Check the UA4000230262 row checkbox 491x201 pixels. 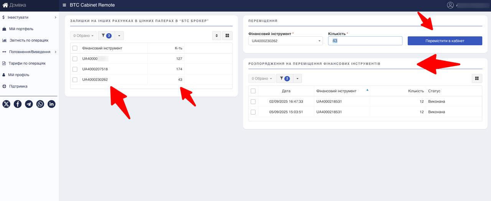(75, 79)
